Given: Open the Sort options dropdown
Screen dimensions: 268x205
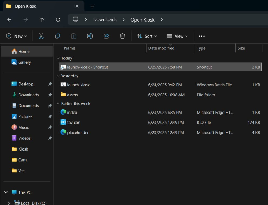Looking at the screenshot, I should 147,36.
